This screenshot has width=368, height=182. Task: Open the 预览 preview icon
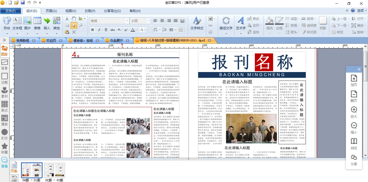[x=354, y=144]
